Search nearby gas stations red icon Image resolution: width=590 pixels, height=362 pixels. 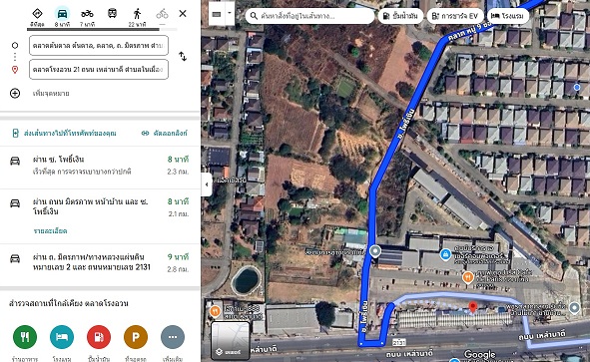click(x=99, y=337)
